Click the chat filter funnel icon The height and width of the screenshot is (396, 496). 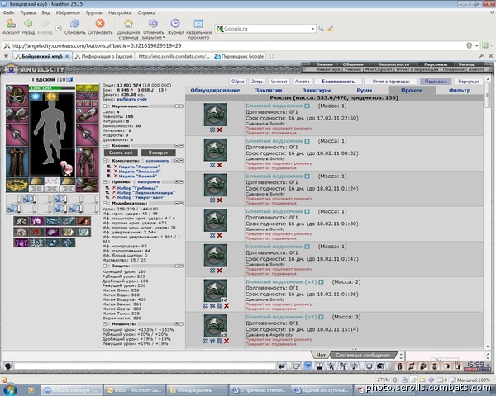[x=308, y=366]
